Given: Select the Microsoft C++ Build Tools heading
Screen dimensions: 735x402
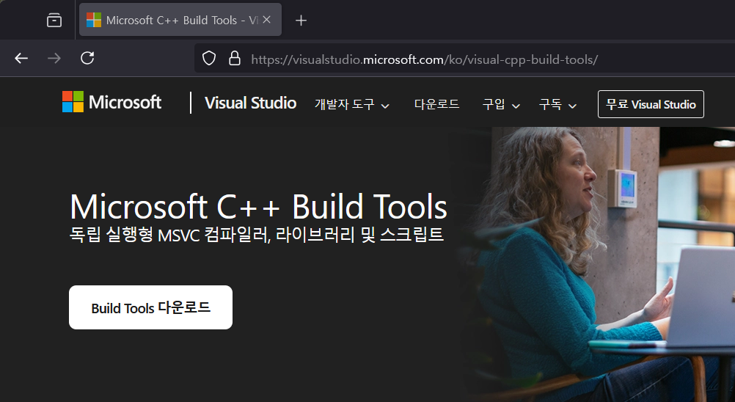Looking at the screenshot, I should point(258,207).
